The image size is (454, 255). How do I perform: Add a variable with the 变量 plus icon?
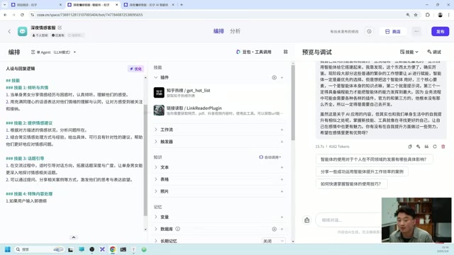coord(282,217)
